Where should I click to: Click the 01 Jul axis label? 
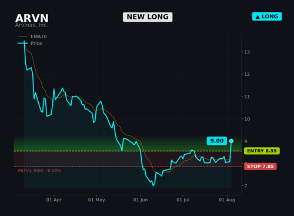coord(183,200)
